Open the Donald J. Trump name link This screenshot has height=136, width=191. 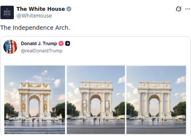pos(39,44)
